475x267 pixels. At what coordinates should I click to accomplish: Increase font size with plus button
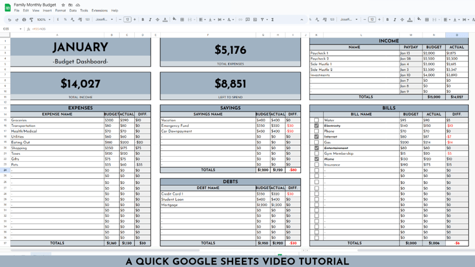(x=134, y=20)
